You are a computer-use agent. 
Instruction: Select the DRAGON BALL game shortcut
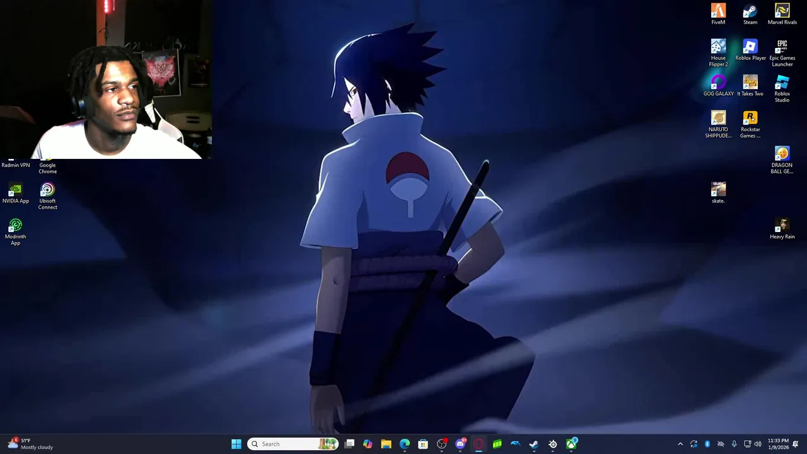point(782,160)
